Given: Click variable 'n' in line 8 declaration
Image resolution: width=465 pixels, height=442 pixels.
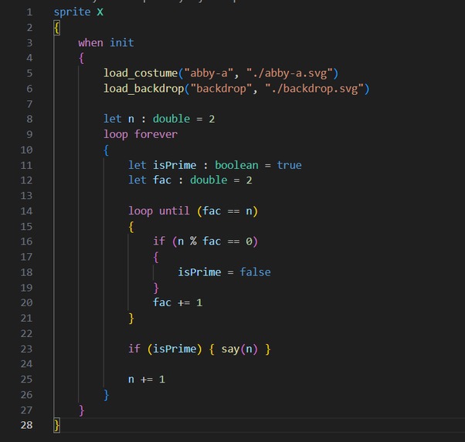Looking at the screenshot, I should [x=131, y=119].
